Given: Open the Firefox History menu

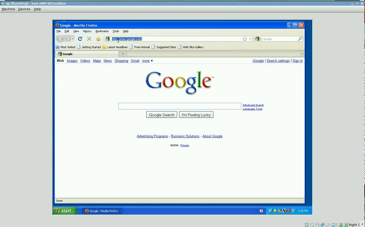Looking at the screenshot, I should point(87,31).
